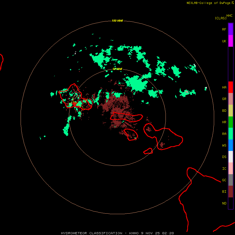Viewport: 235px width, 235px height.
Task: Click the UK legend label
Action: (224, 41)
